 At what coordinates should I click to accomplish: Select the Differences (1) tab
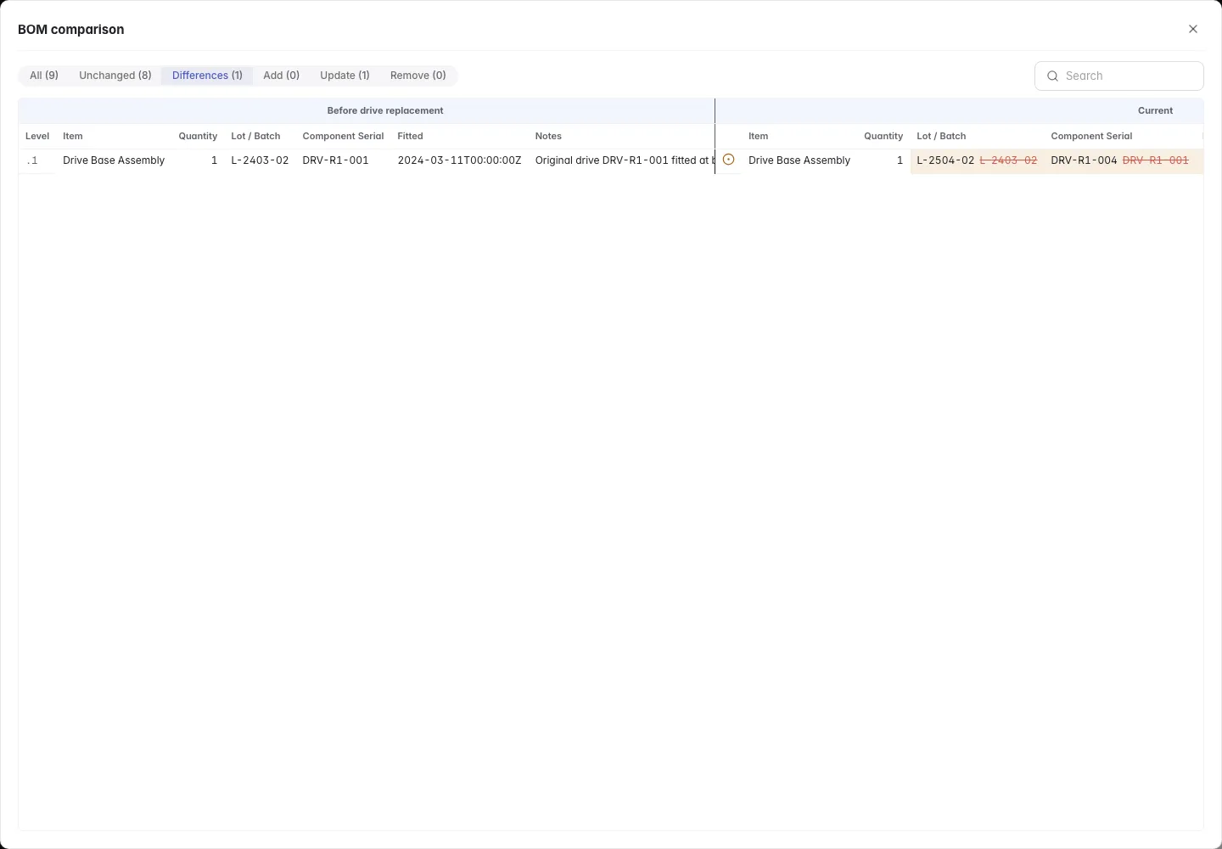(207, 76)
